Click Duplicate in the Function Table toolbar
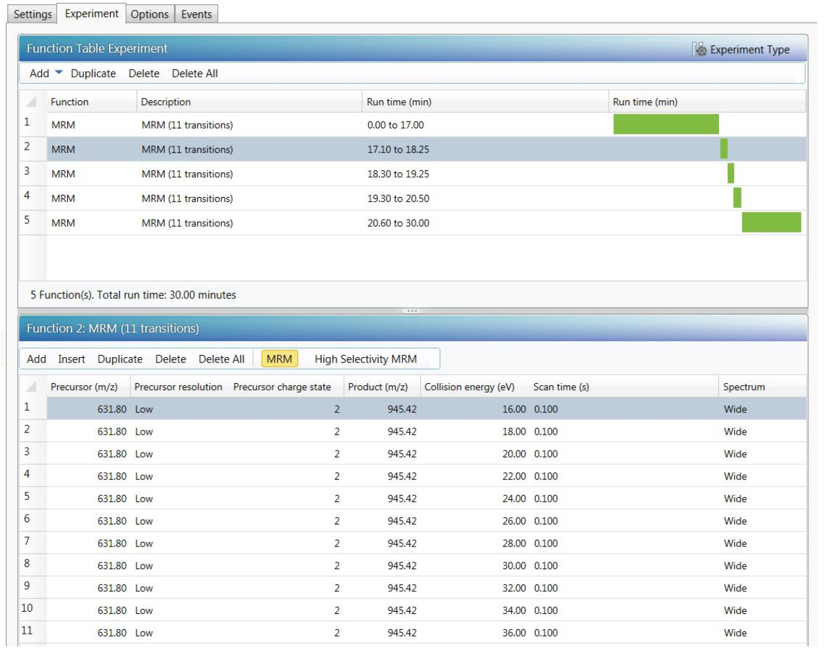This screenshot has height=653, width=824. tap(93, 73)
